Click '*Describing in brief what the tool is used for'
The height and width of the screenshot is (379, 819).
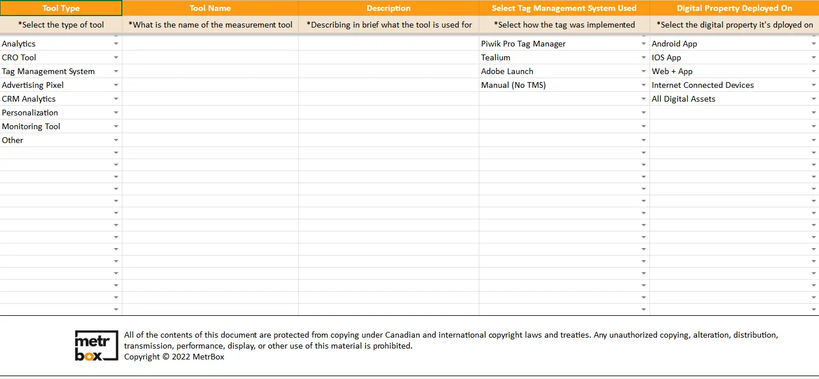[389, 25]
